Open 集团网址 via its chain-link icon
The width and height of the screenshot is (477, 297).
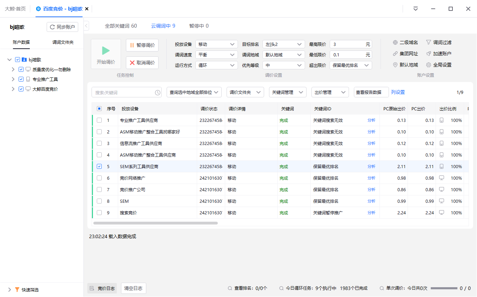(x=395, y=54)
